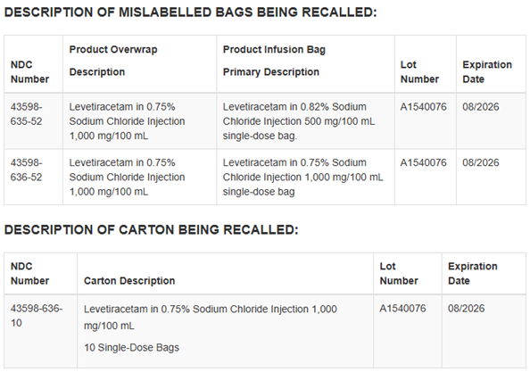
Task: Click the Carton Description column header
Action: pyautogui.click(x=129, y=280)
